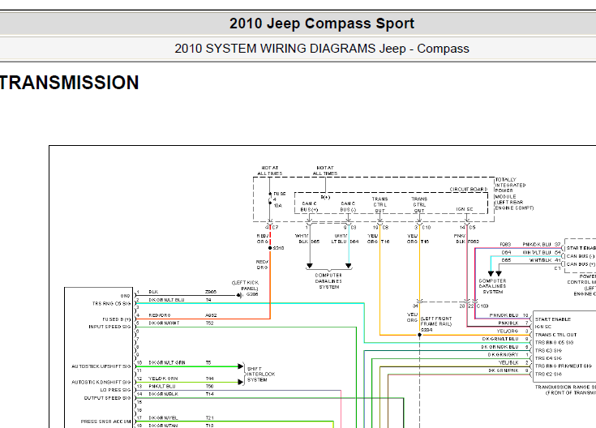
Task: Click the TRANSMISSION heading
Action: click(x=69, y=83)
